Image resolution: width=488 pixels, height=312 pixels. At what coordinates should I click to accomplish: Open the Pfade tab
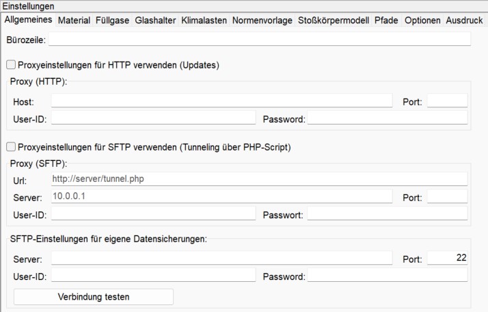(x=386, y=21)
